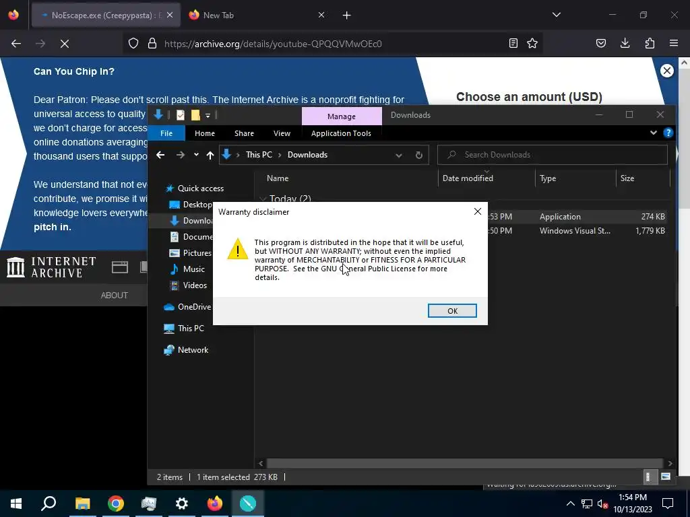Go forward in File Explorer
Image resolution: width=690 pixels, height=517 pixels.
pos(181,155)
